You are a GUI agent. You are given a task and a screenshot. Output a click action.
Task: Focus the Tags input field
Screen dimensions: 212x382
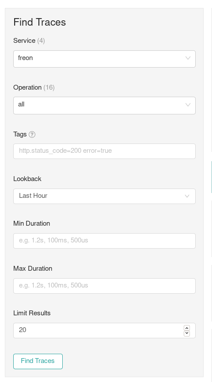[x=104, y=151]
